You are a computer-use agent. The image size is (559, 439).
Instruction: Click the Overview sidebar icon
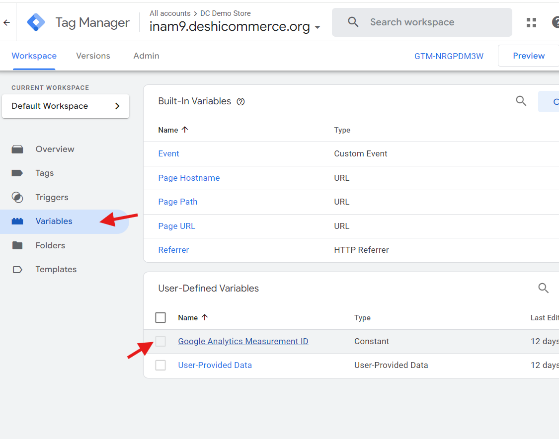click(x=17, y=149)
